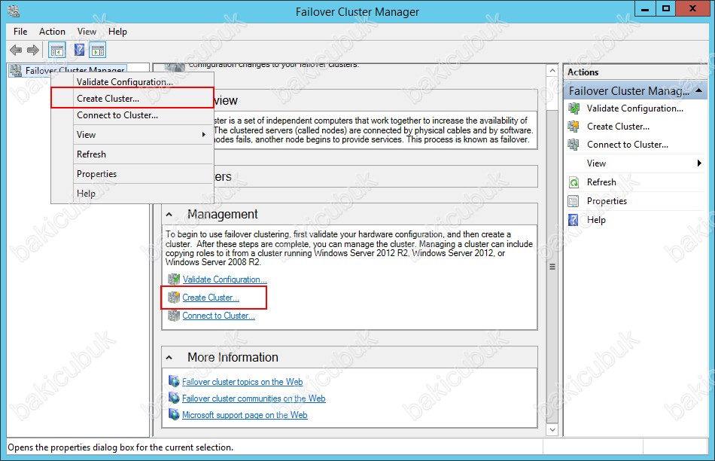Screen dimensions: 715x461
Task: Open the Help menu in the menu bar
Action: click(117, 32)
